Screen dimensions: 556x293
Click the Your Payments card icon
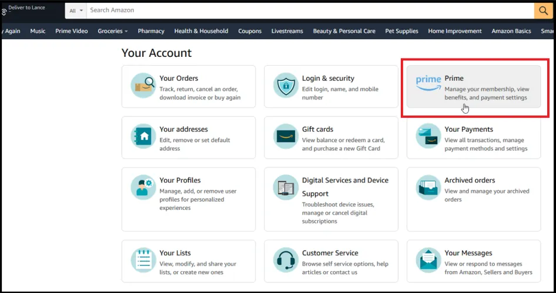pyautogui.click(x=428, y=137)
